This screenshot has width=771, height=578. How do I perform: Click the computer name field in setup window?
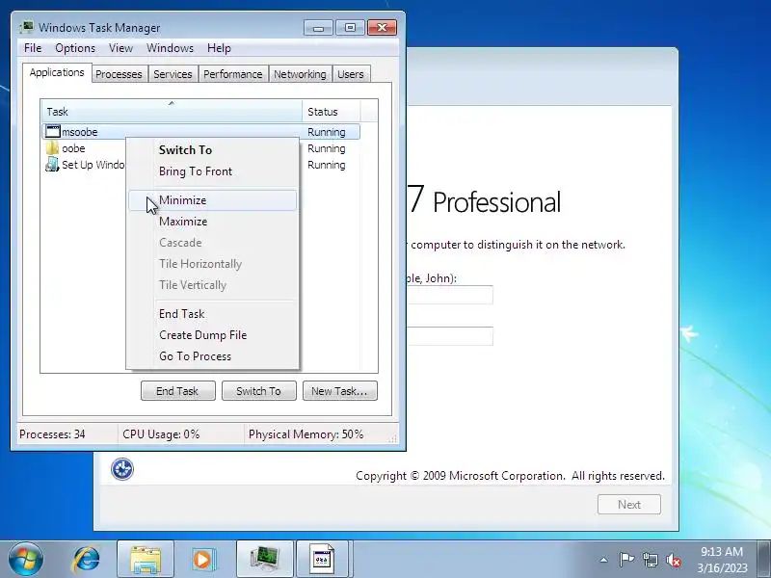point(449,336)
